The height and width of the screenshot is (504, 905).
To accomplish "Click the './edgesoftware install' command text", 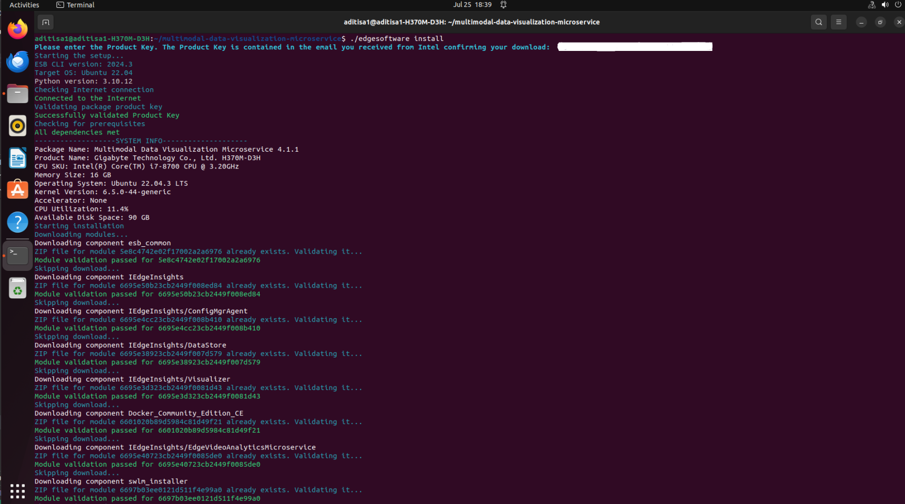I will [397, 38].
